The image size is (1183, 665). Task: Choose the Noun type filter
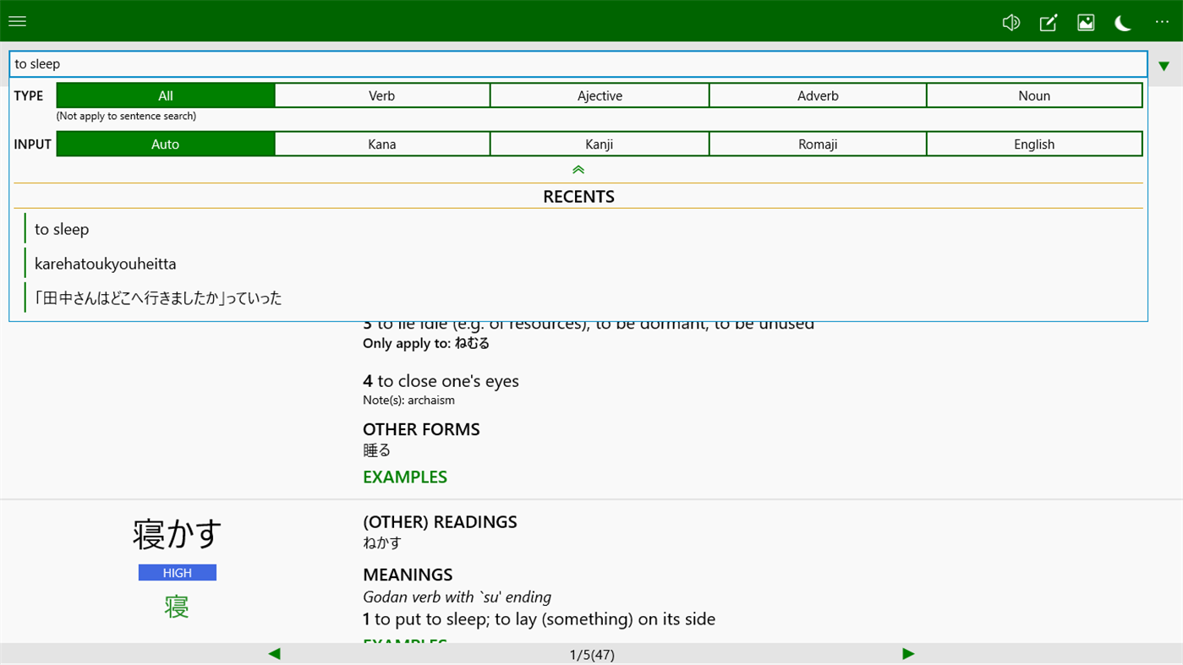tap(1034, 95)
